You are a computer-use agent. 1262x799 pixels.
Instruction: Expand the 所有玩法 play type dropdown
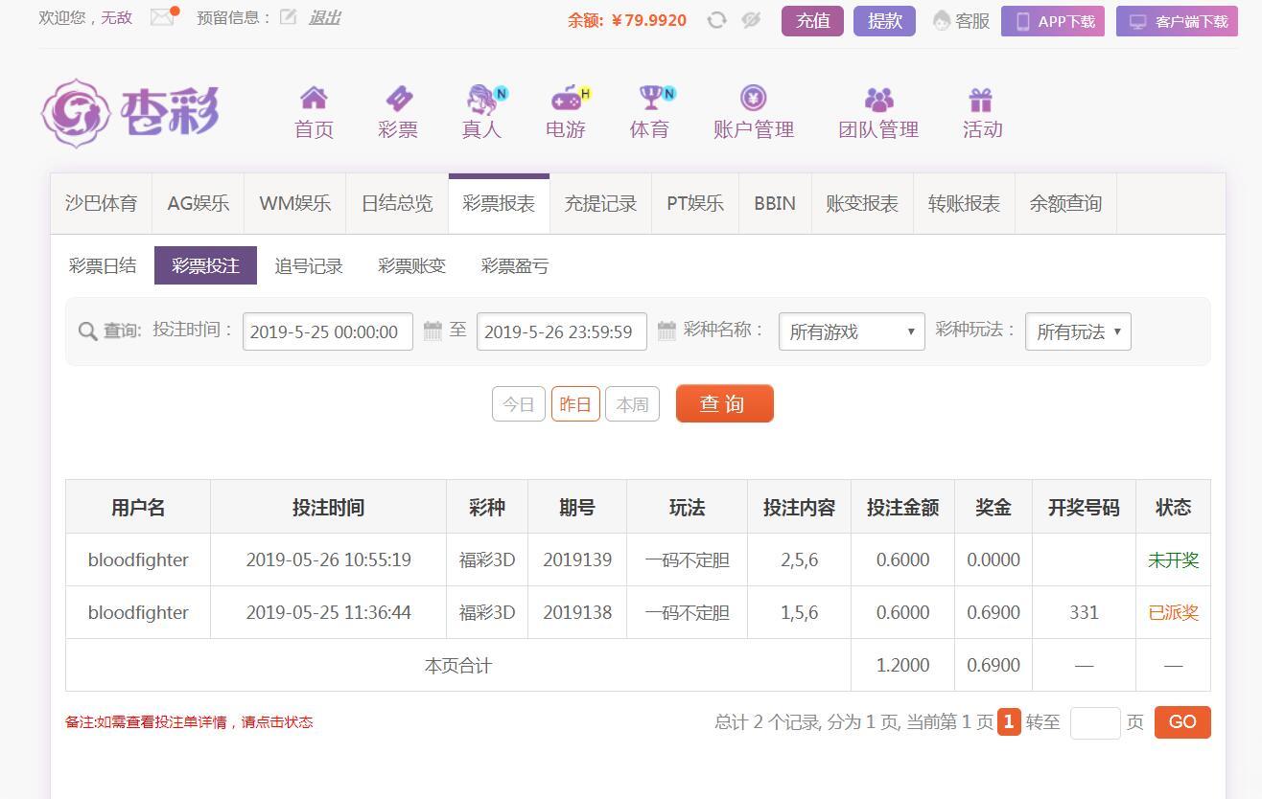click(x=1078, y=331)
